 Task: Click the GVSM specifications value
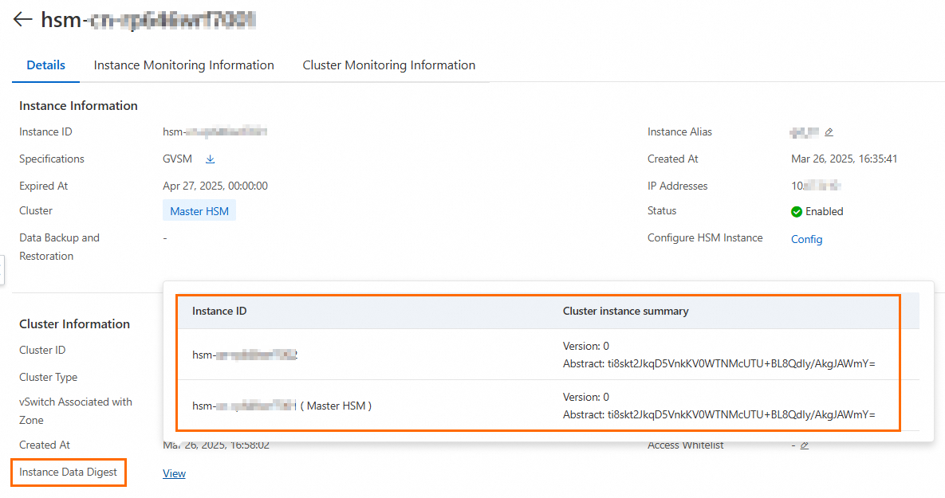click(x=177, y=159)
